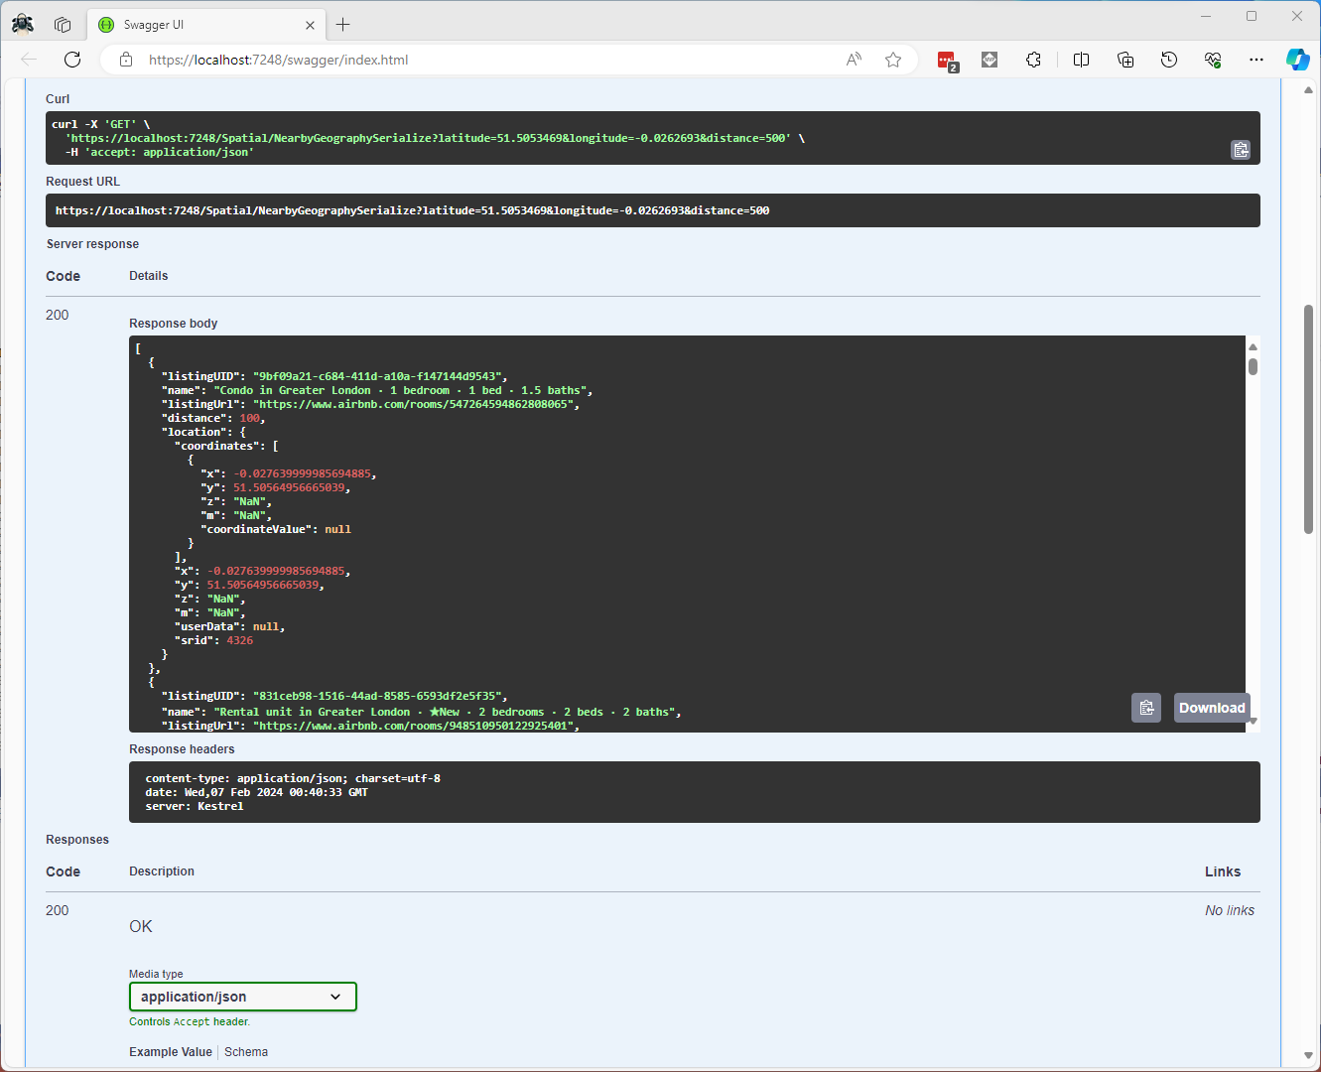Screen dimensions: 1321x1072
Task: Toggle split screen view
Action: 1081,60
